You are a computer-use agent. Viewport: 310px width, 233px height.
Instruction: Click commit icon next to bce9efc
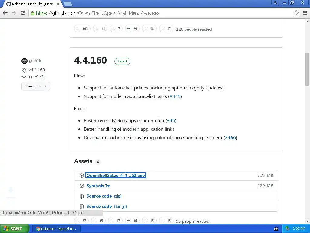[x=24, y=77]
